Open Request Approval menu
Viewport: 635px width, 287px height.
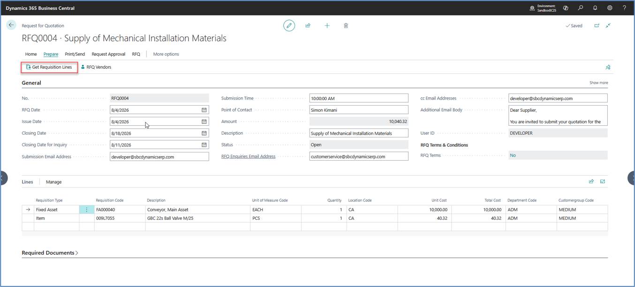(108, 54)
